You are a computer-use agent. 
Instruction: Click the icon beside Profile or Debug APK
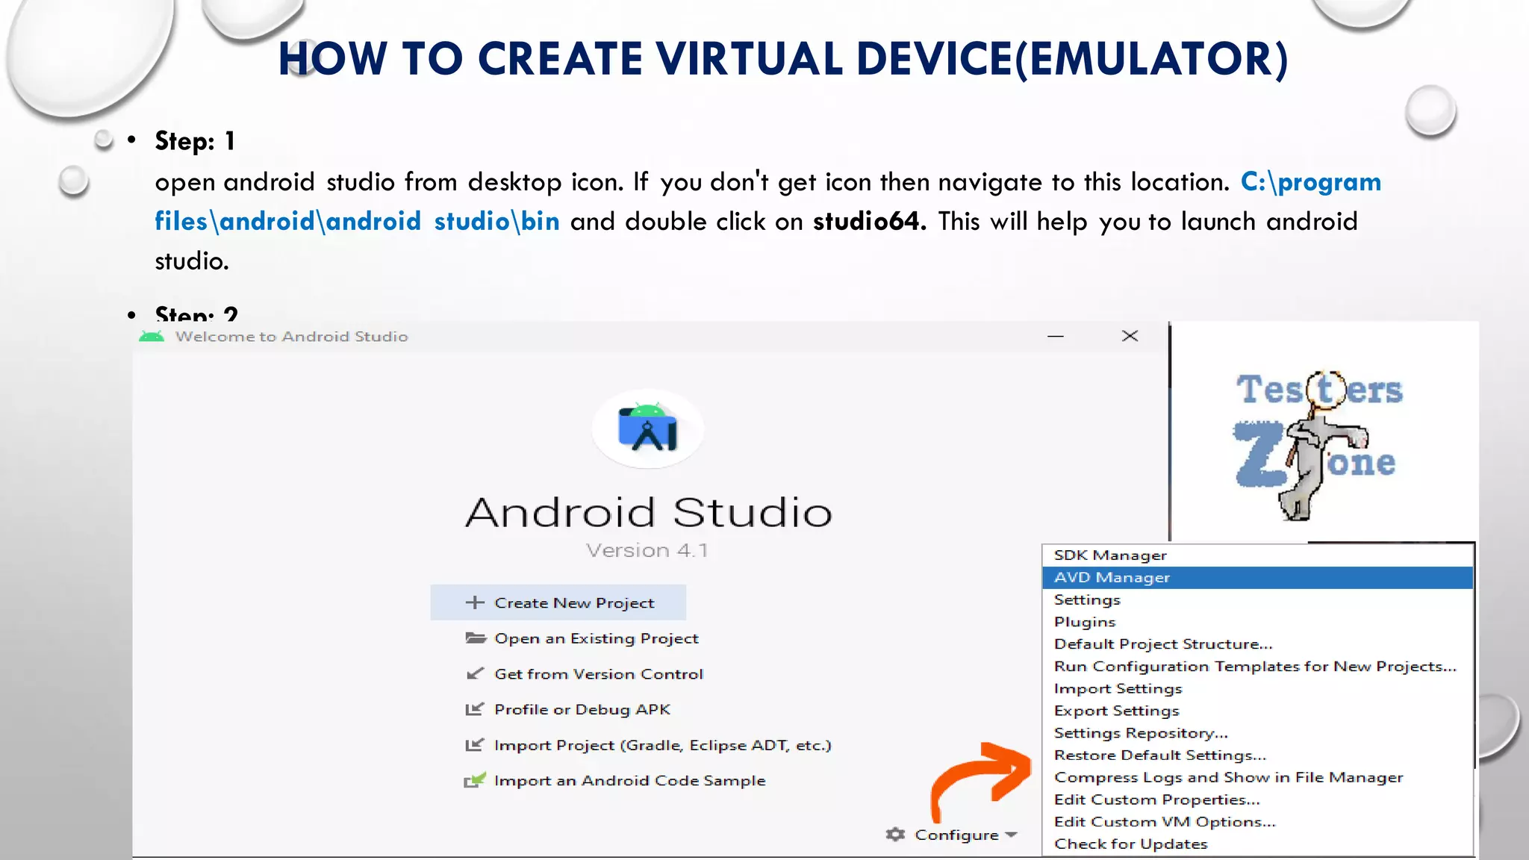tap(475, 708)
